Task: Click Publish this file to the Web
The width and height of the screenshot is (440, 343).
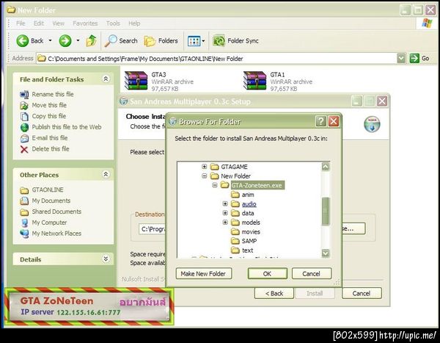Action: (x=67, y=127)
